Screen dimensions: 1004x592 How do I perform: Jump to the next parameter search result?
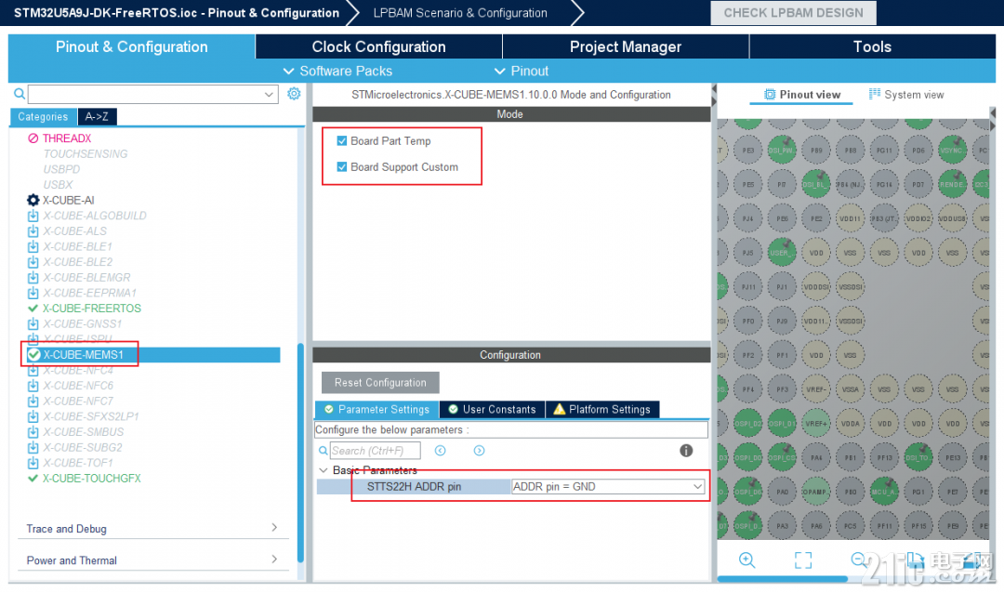tap(479, 451)
